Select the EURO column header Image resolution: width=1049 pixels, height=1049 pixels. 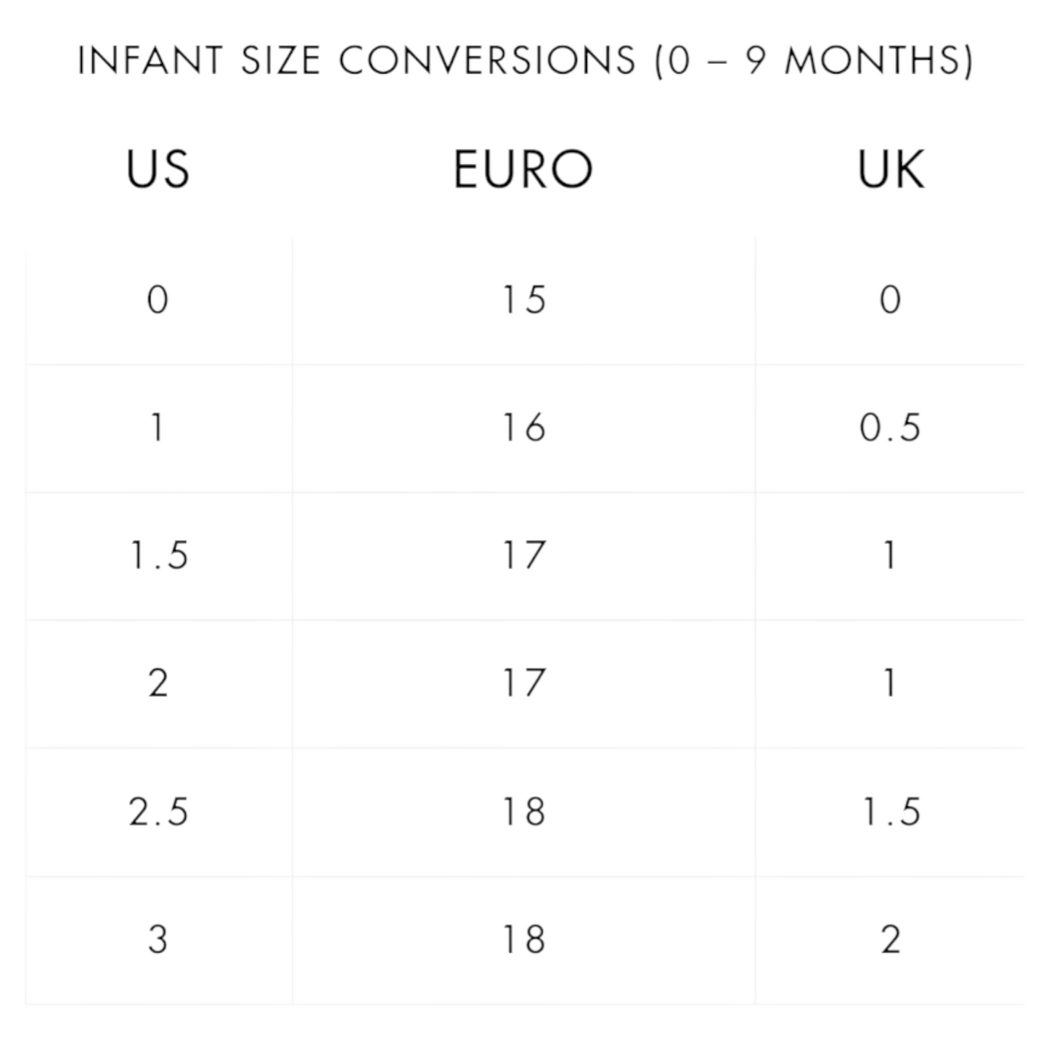coord(523,169)
